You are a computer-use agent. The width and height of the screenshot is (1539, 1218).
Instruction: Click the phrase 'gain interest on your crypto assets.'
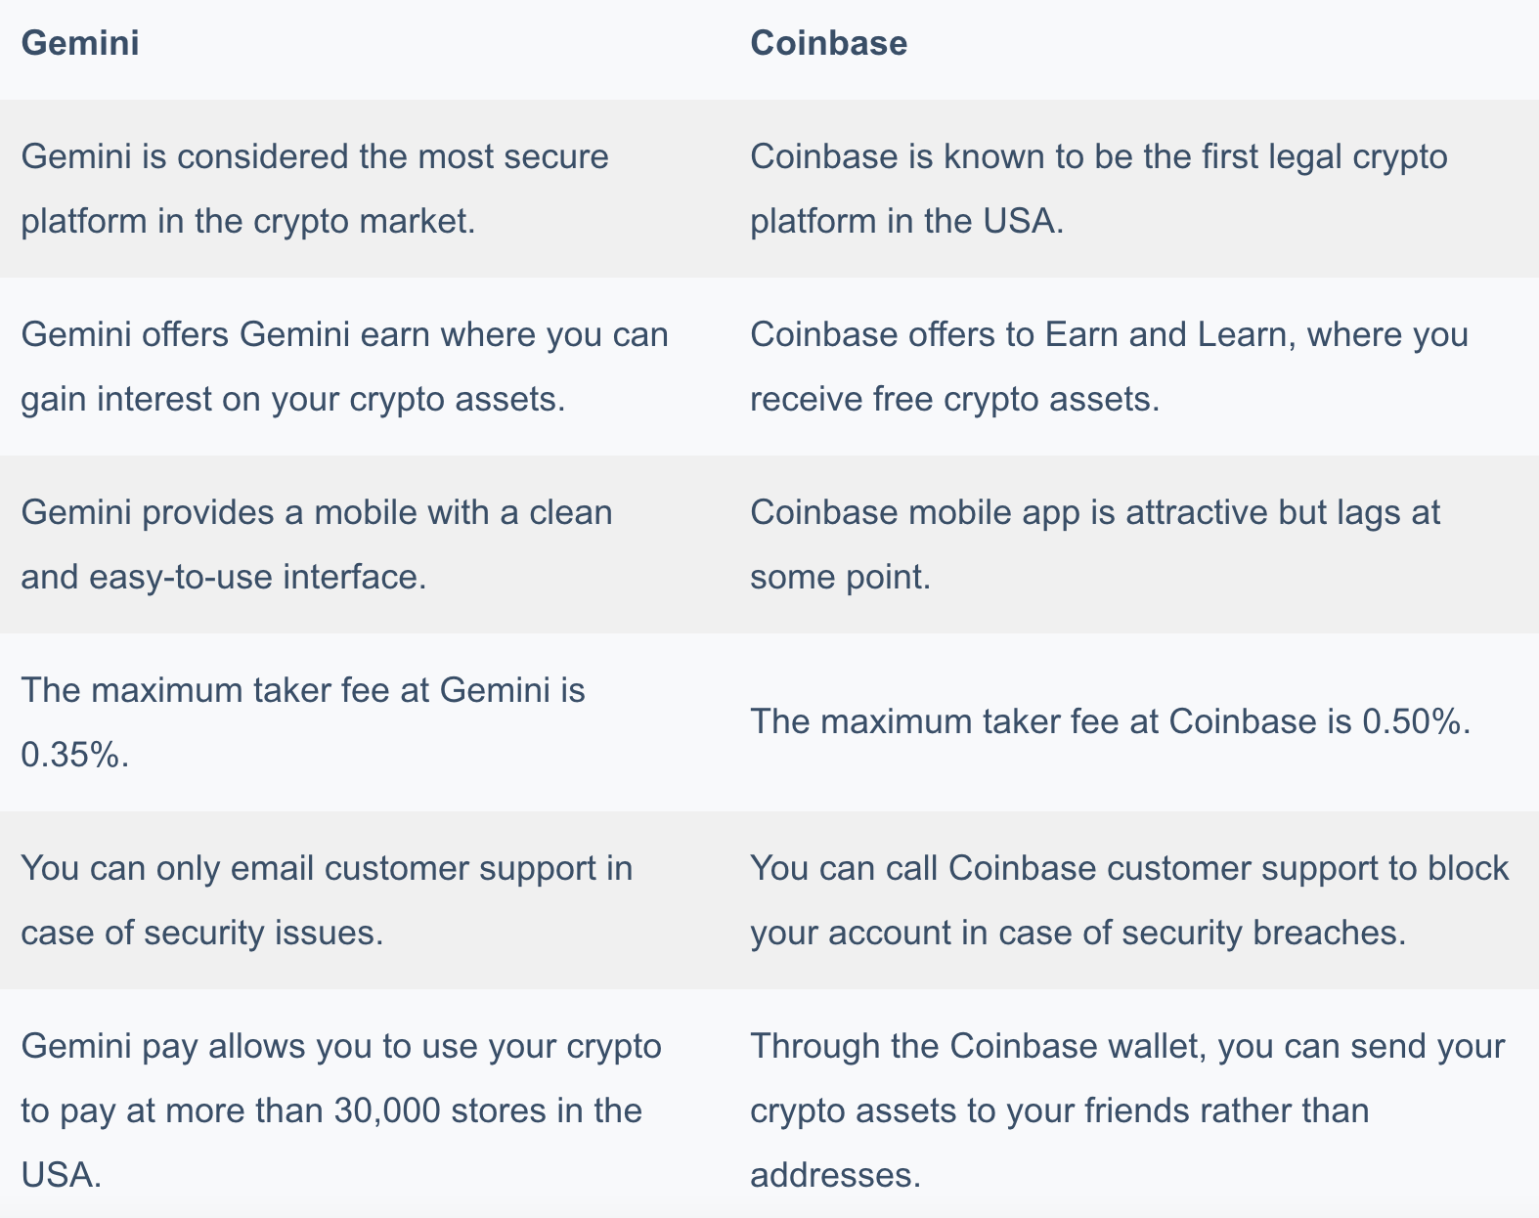click(x=293, y=399)
